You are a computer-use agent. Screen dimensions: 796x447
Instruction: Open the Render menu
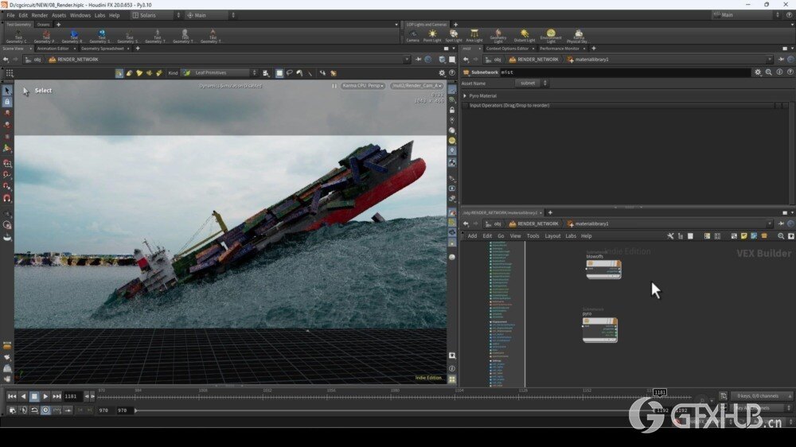[39, 15]
